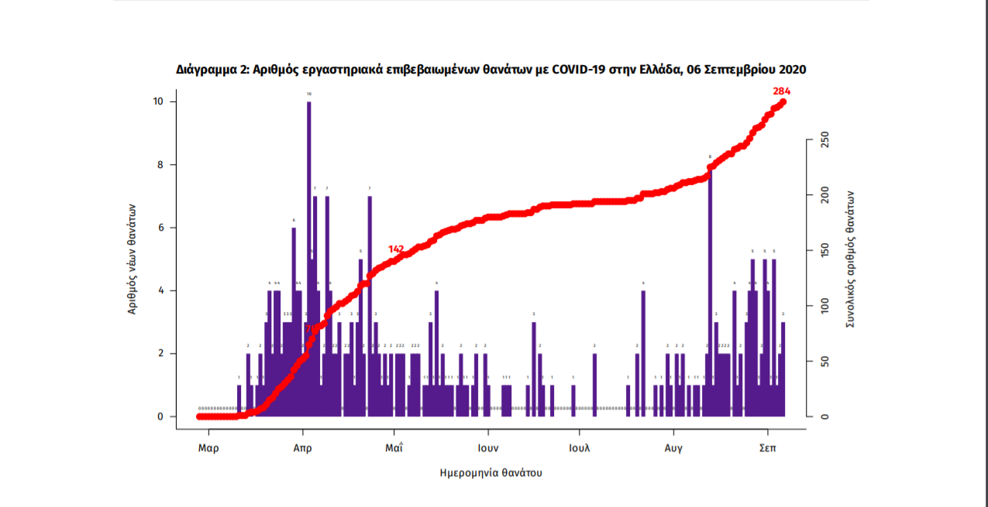The image size is (988, 507).
Task: Click the Σεπ month tick label
Action: point(768,448)
